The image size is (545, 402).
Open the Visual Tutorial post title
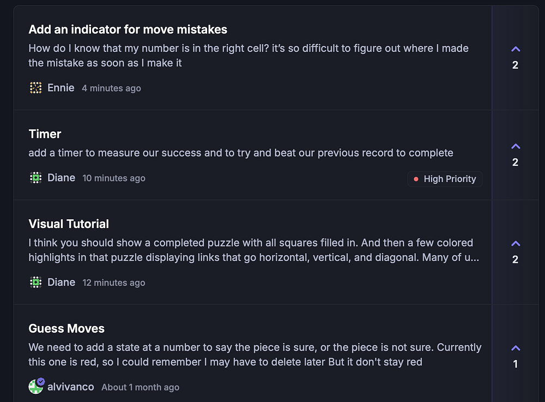coord(69,224)
